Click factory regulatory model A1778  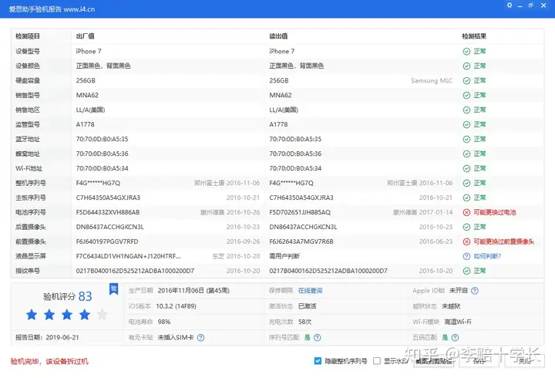click(85, 125)
